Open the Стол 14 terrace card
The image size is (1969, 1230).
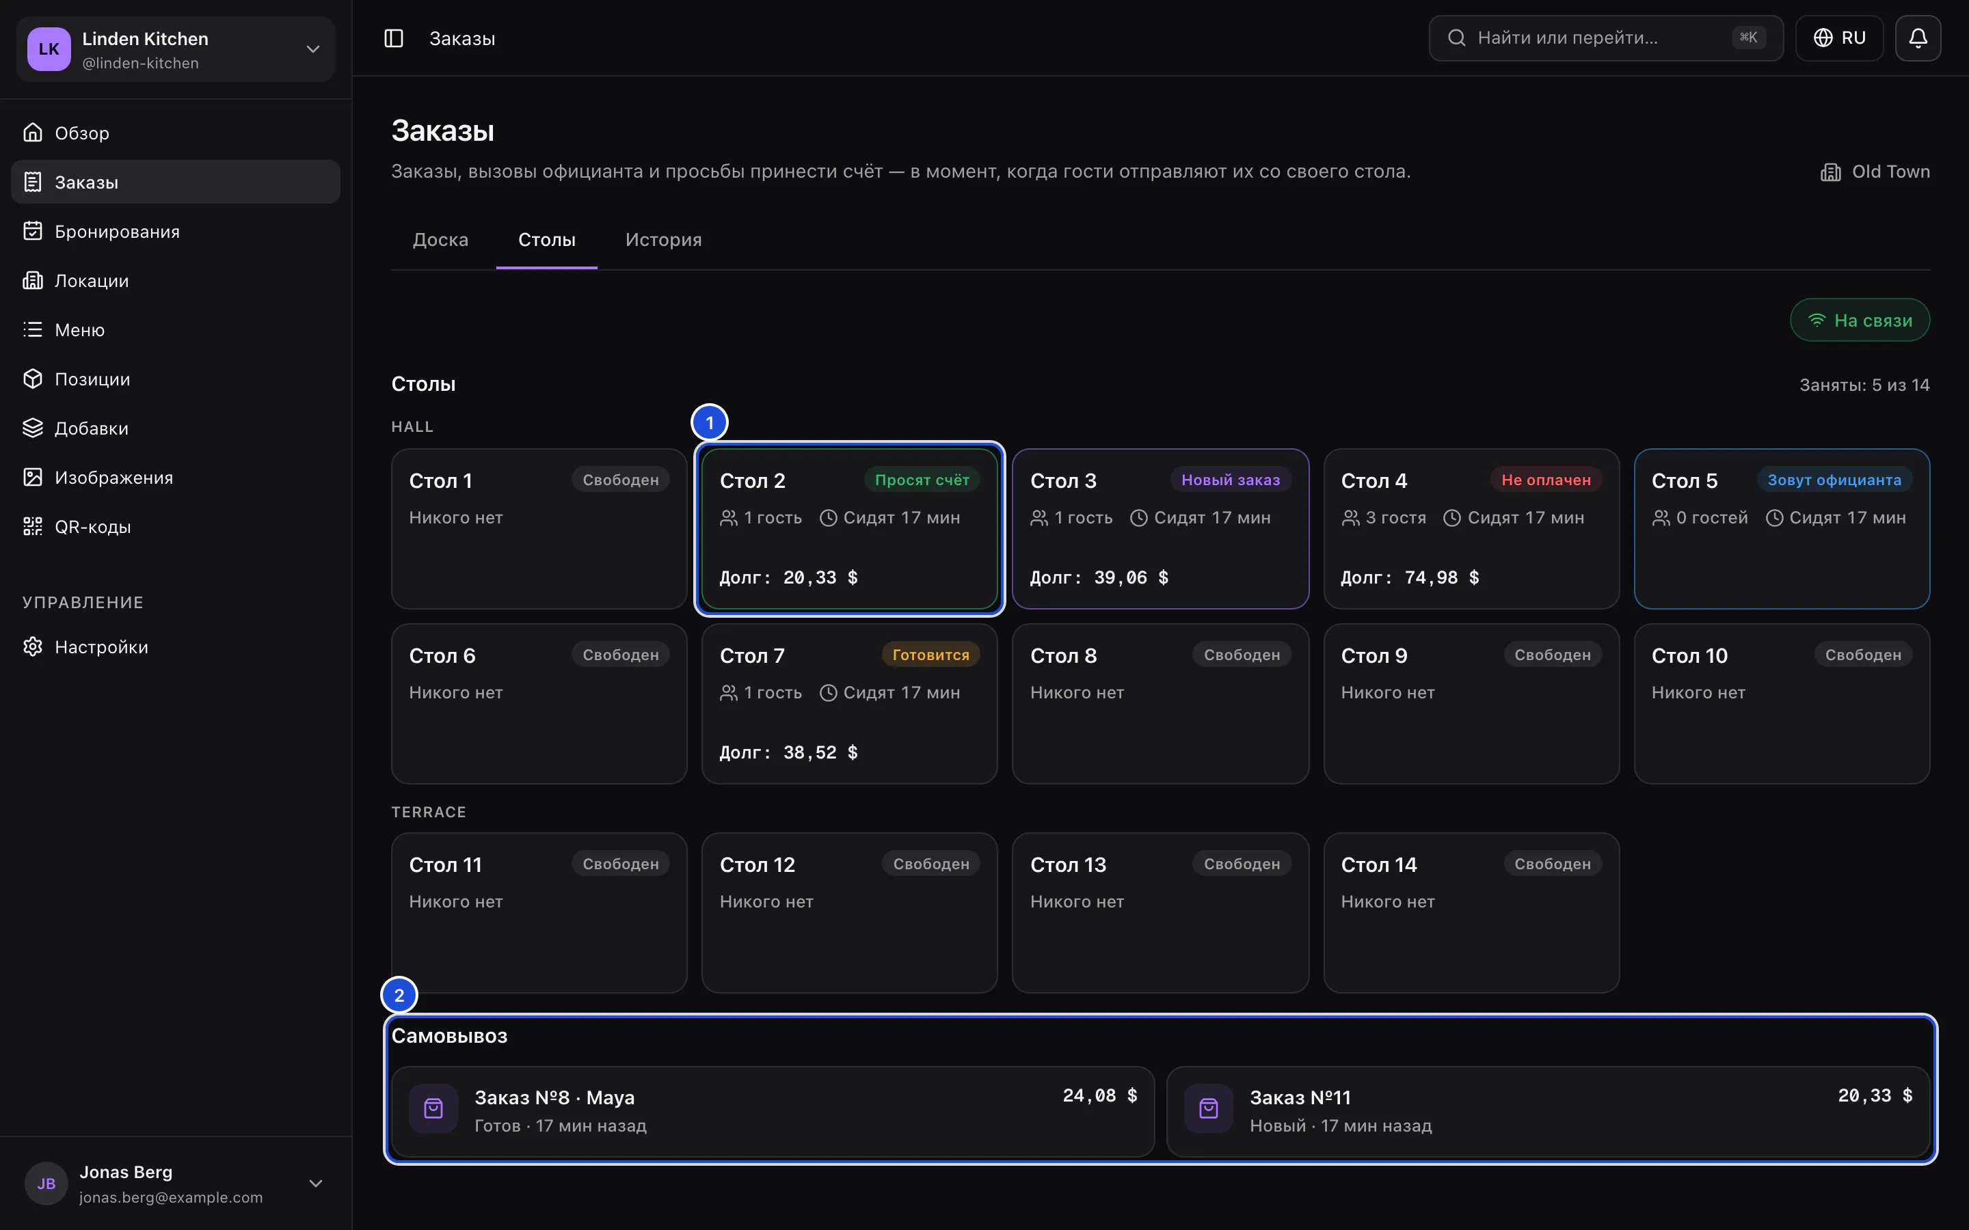click(1471, 913)
